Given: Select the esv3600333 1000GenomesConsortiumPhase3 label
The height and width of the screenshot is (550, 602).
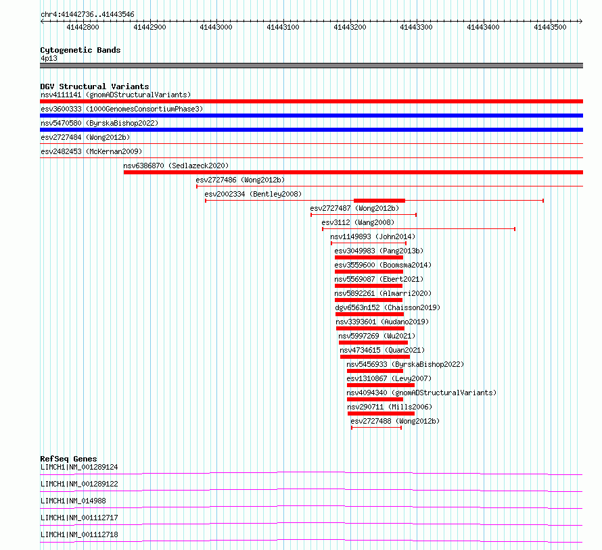Looking at the screenshot, I should tap(122, 109).
